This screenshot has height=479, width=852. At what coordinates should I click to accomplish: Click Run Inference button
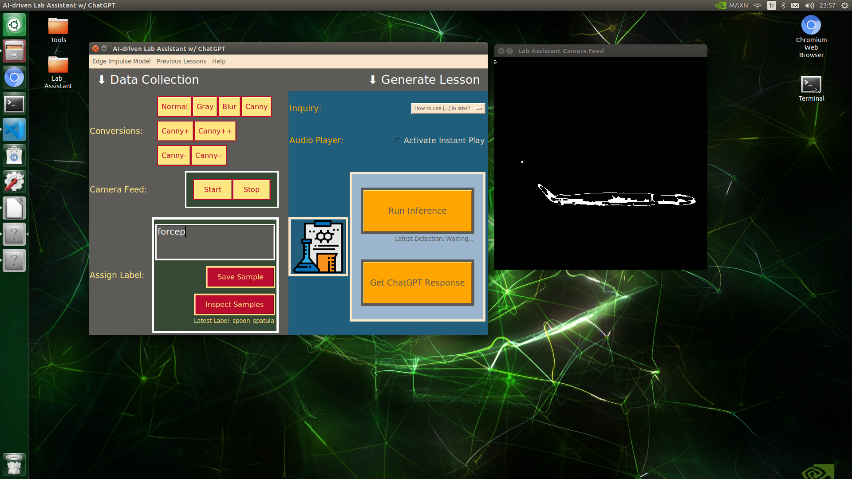pos(417,211)
